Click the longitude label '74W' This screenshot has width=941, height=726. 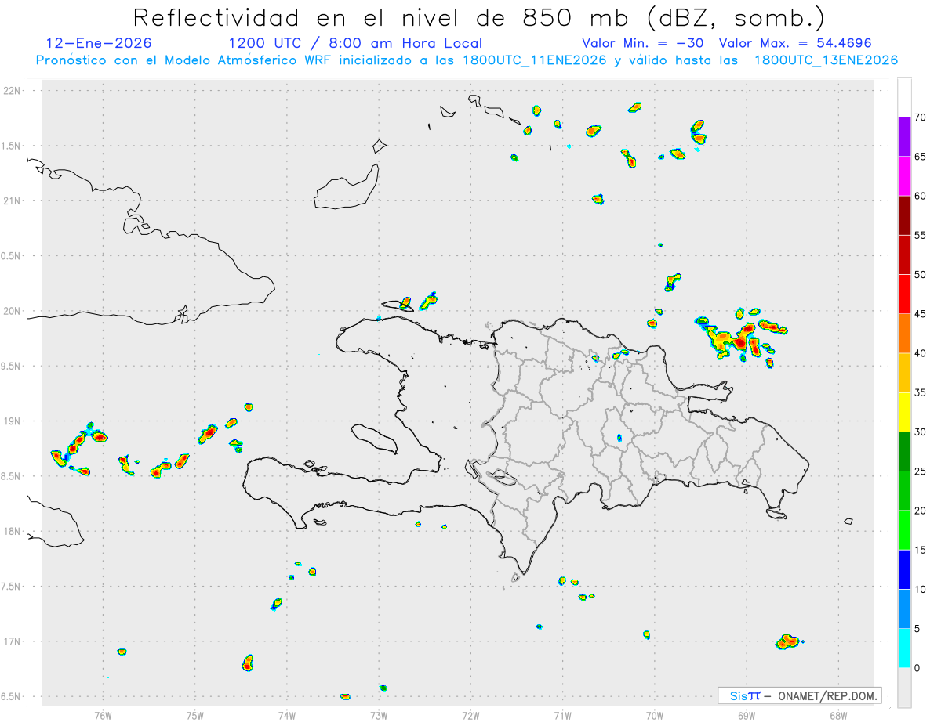point(287,715)
